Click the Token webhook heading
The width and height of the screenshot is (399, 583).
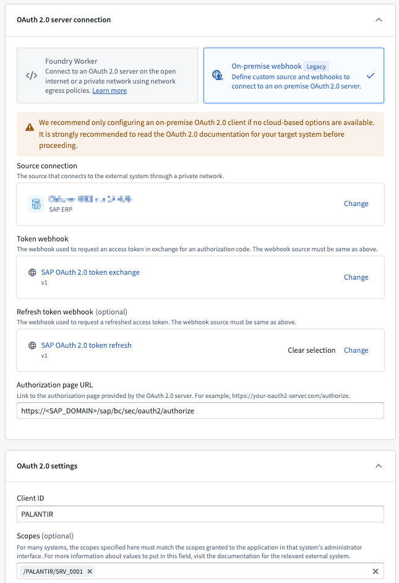(42, 239)
